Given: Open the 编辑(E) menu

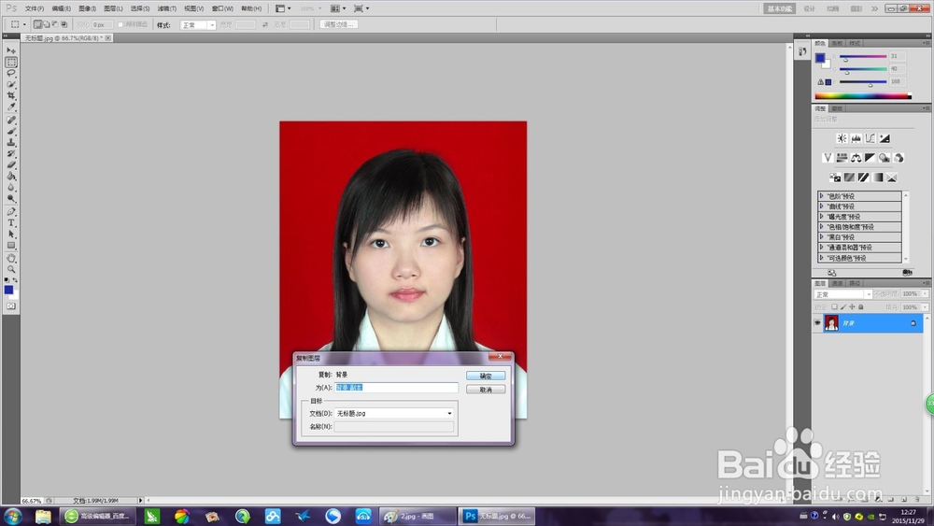Looking at the screenshot, I should 61,8.
